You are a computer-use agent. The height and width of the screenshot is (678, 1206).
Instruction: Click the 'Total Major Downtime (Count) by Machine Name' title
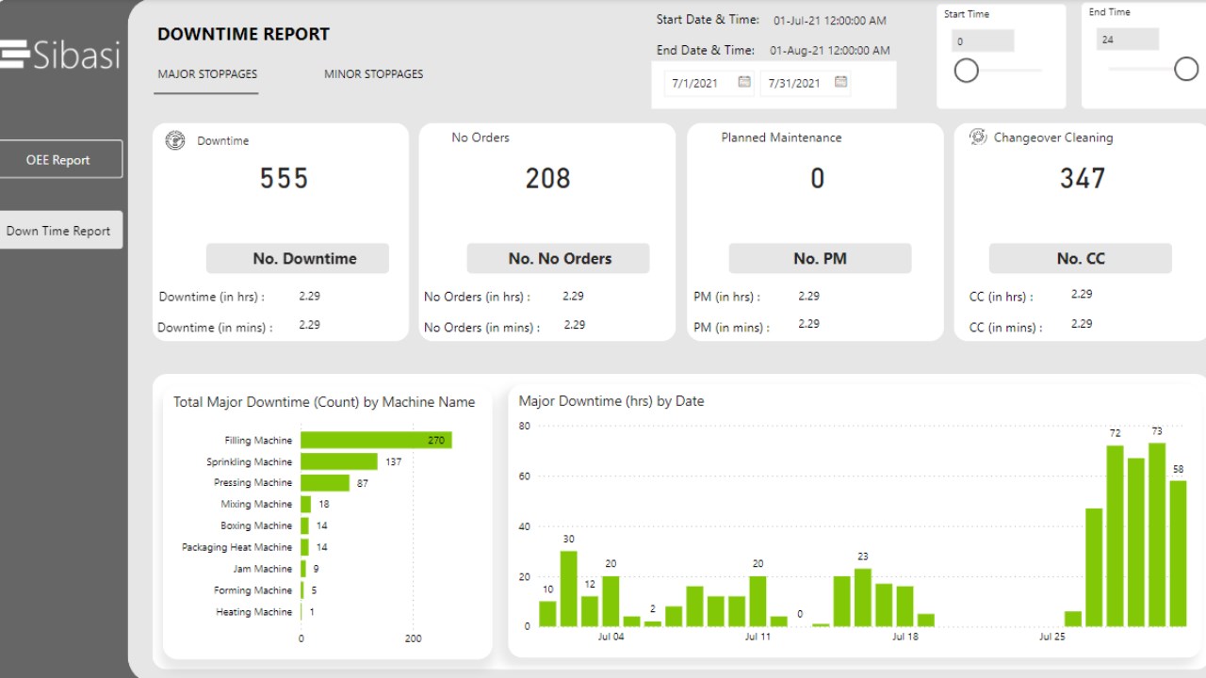(324, 402)
